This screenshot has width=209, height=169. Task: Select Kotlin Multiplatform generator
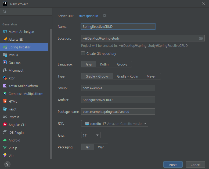coord(24,86)
